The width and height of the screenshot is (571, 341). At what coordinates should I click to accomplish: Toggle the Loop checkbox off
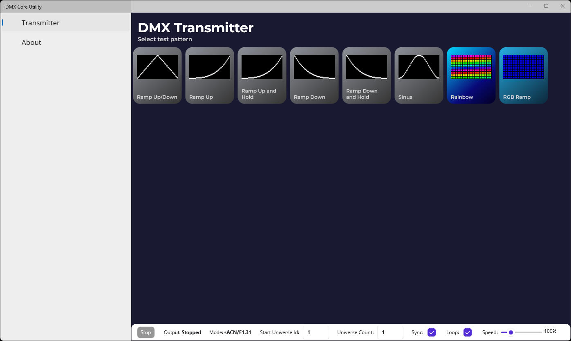pos(467,332)
